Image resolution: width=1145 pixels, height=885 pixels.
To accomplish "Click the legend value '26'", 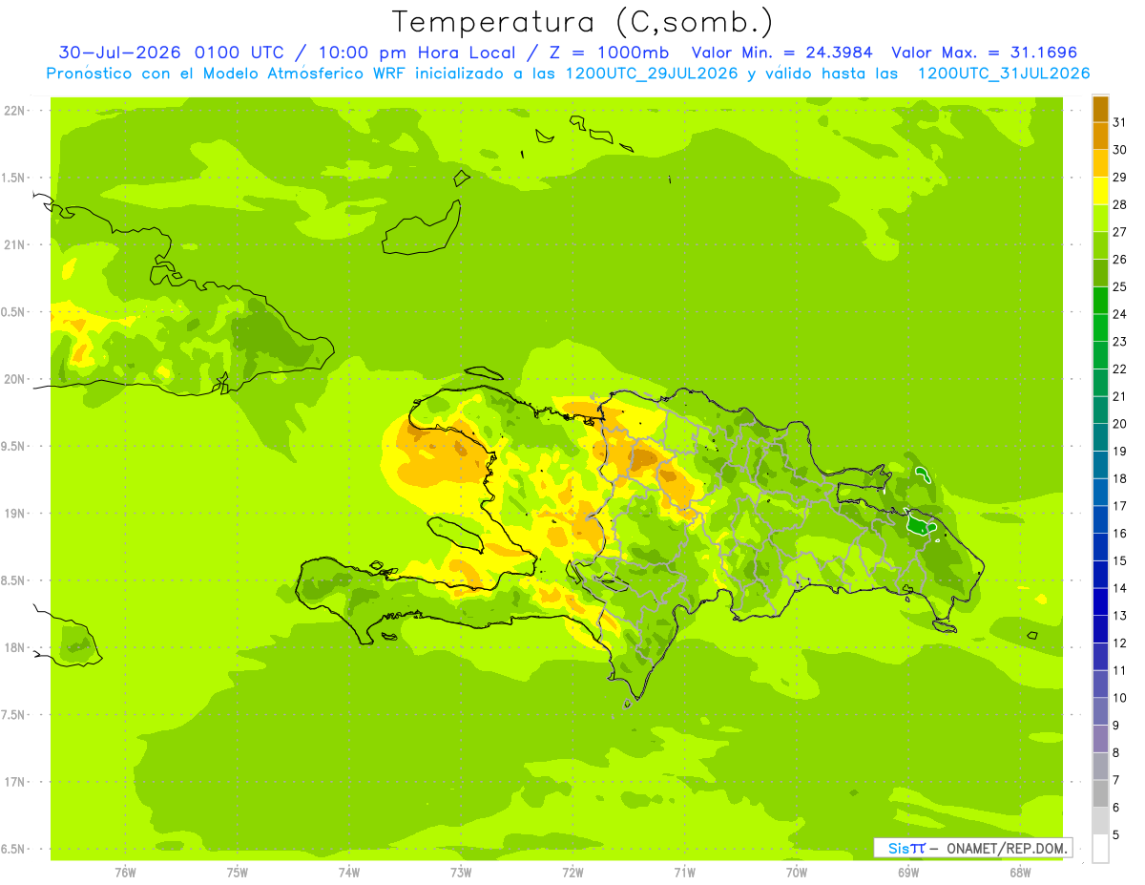I will 1119,259.
